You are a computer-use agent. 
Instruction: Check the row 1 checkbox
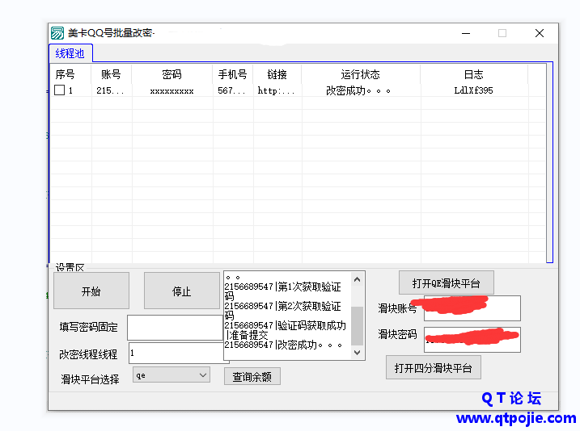[x=60, y=90]
